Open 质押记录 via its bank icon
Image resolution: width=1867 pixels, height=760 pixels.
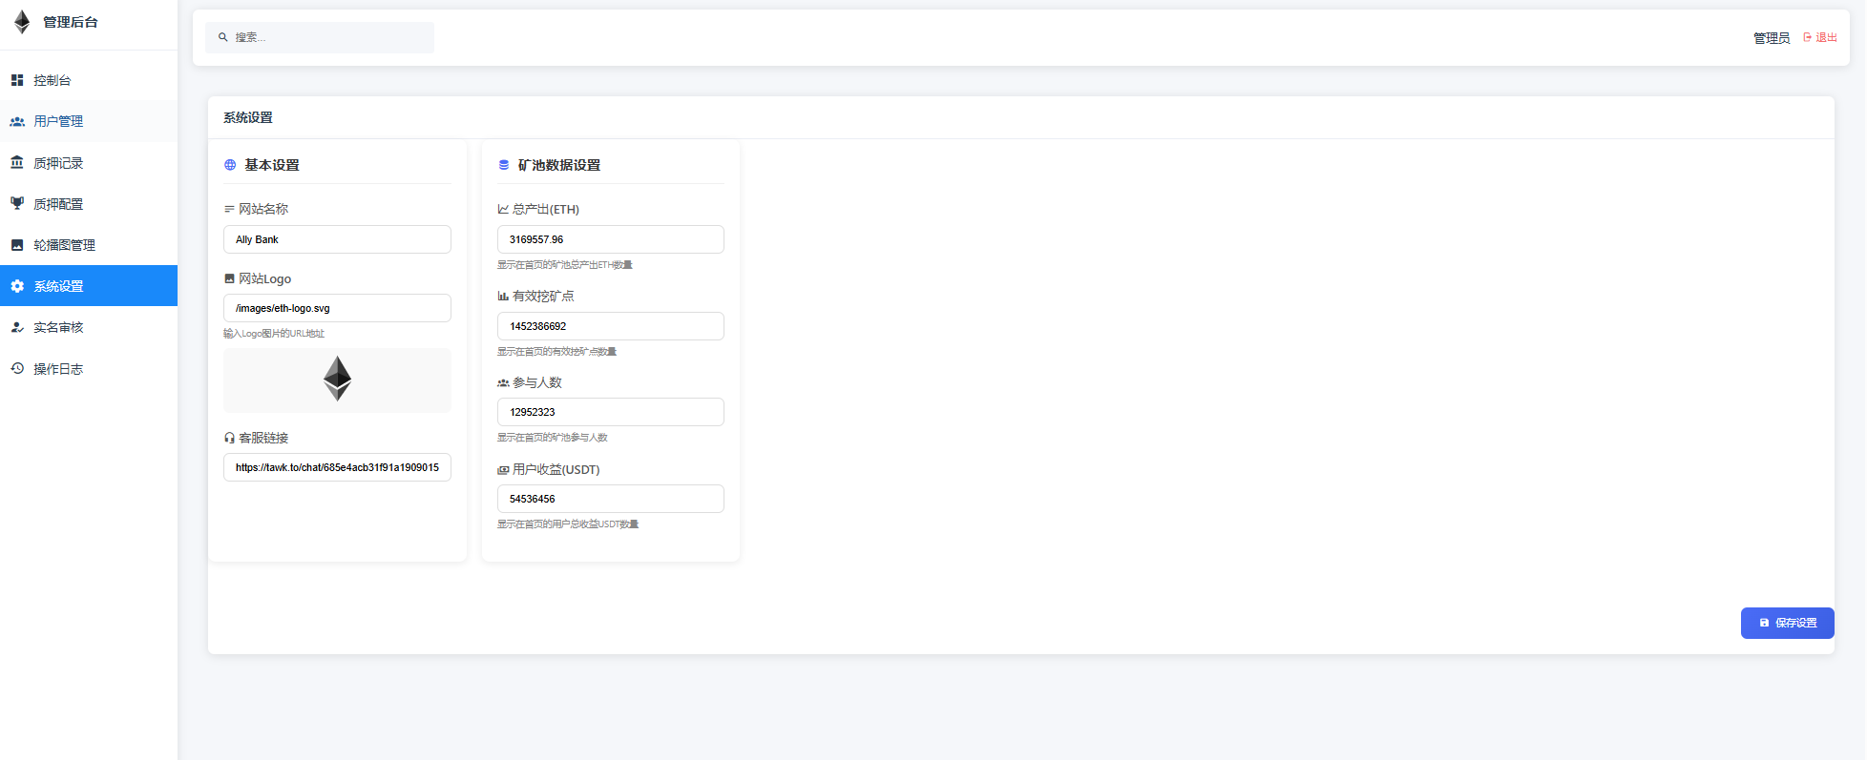[17, 163]
